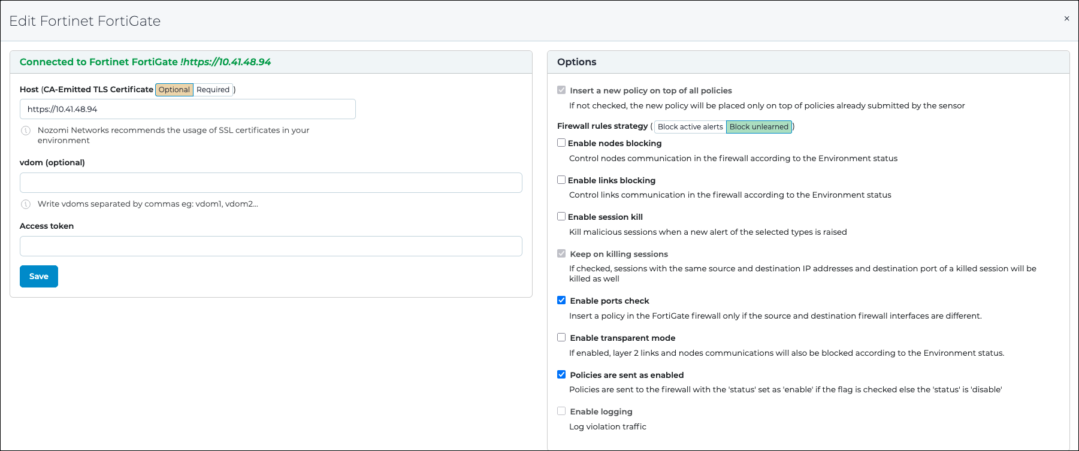Viewport: 1079px width, 451px height.
Task: Toggle Enable logging checkbox
Action: click(561, 411)
